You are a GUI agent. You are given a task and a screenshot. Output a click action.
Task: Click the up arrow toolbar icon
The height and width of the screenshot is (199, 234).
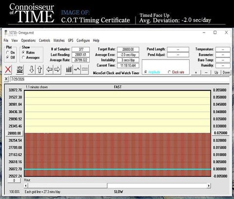click(x=39, y=70)
